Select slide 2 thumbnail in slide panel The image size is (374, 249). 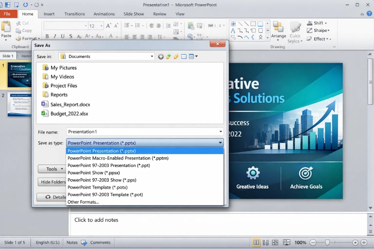(19, 104)
